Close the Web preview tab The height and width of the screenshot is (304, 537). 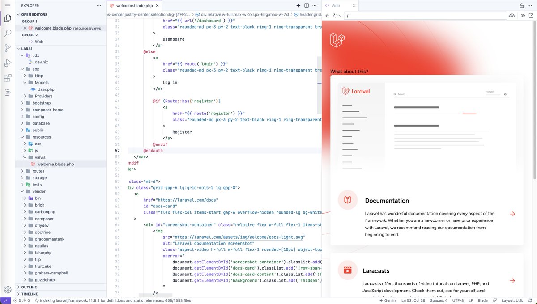[x=354, y=6]
